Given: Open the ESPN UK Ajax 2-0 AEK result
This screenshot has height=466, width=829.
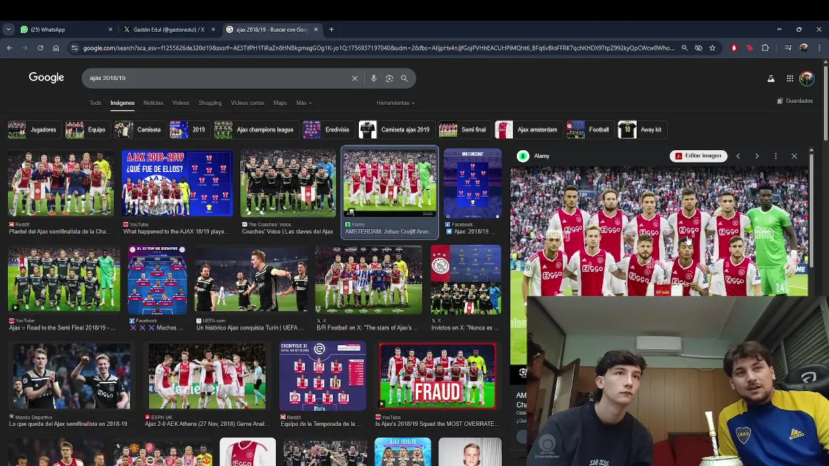Looking at the screenshot, I should [207, 376].
